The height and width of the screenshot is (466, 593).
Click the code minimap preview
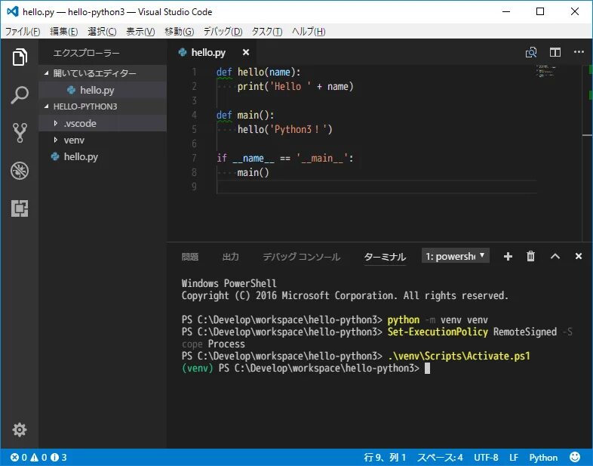click(x=545, y=71)
